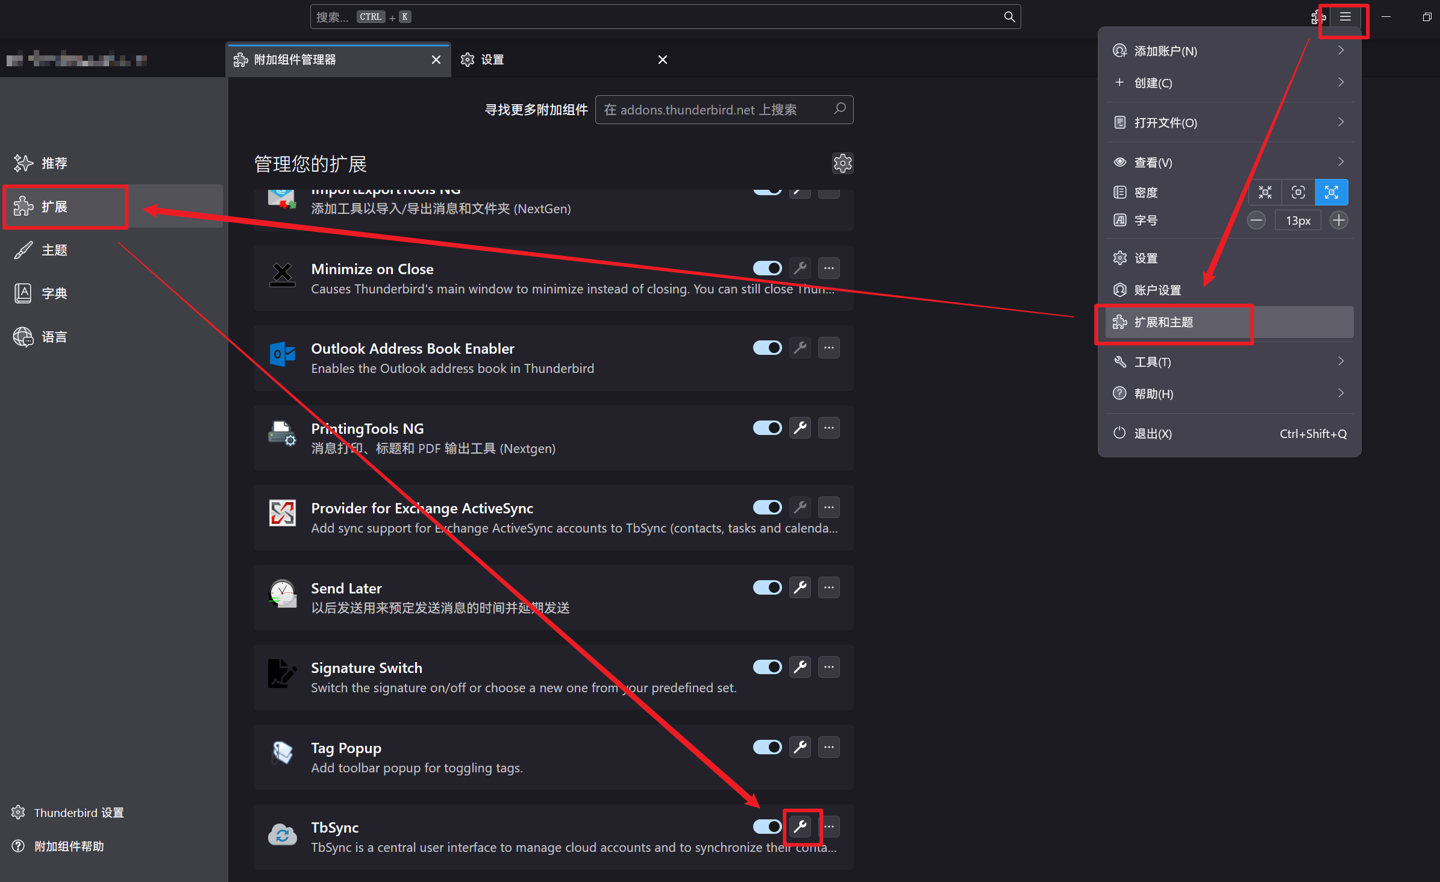Click the extensions puzzle icon in title bar
Screen dimensions: 1440x882
click(1318, 17)
